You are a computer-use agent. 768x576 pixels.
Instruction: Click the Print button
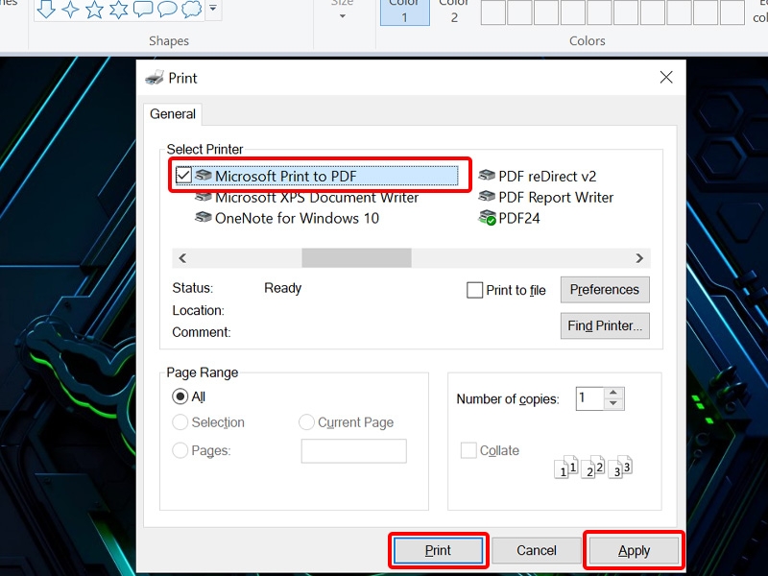pyautogui.click(x=438, y=550)
